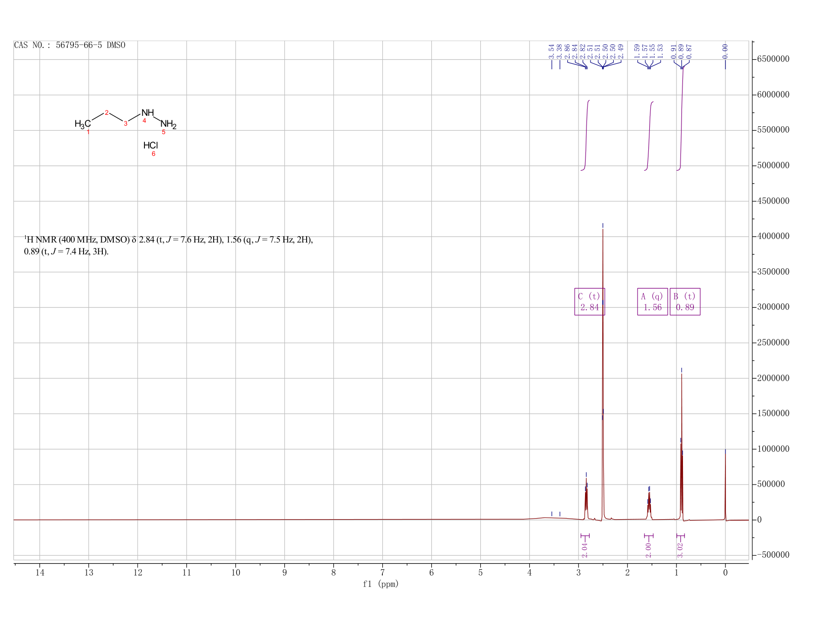Click the 0.00 peak label at top
Viewport: 816px width, 631px height.
click(725, 51)
